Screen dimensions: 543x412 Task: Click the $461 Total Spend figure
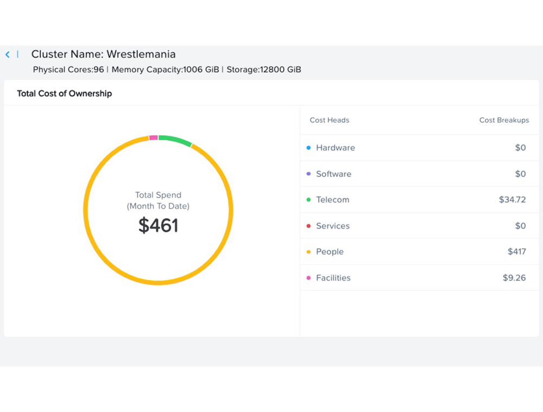pos(158,226)
